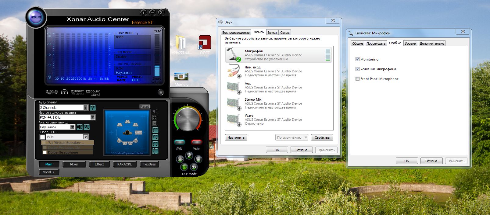Open the SPDIF PCM dropdown

click(67, 137)
